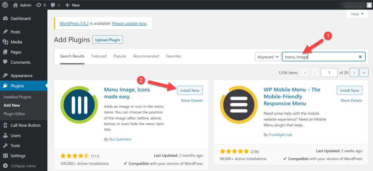Image resolution: width=373 pixels, height=171 pixels.
Task: Click '90,000+ Active Installations' text
Action: [x=243, y=159]
